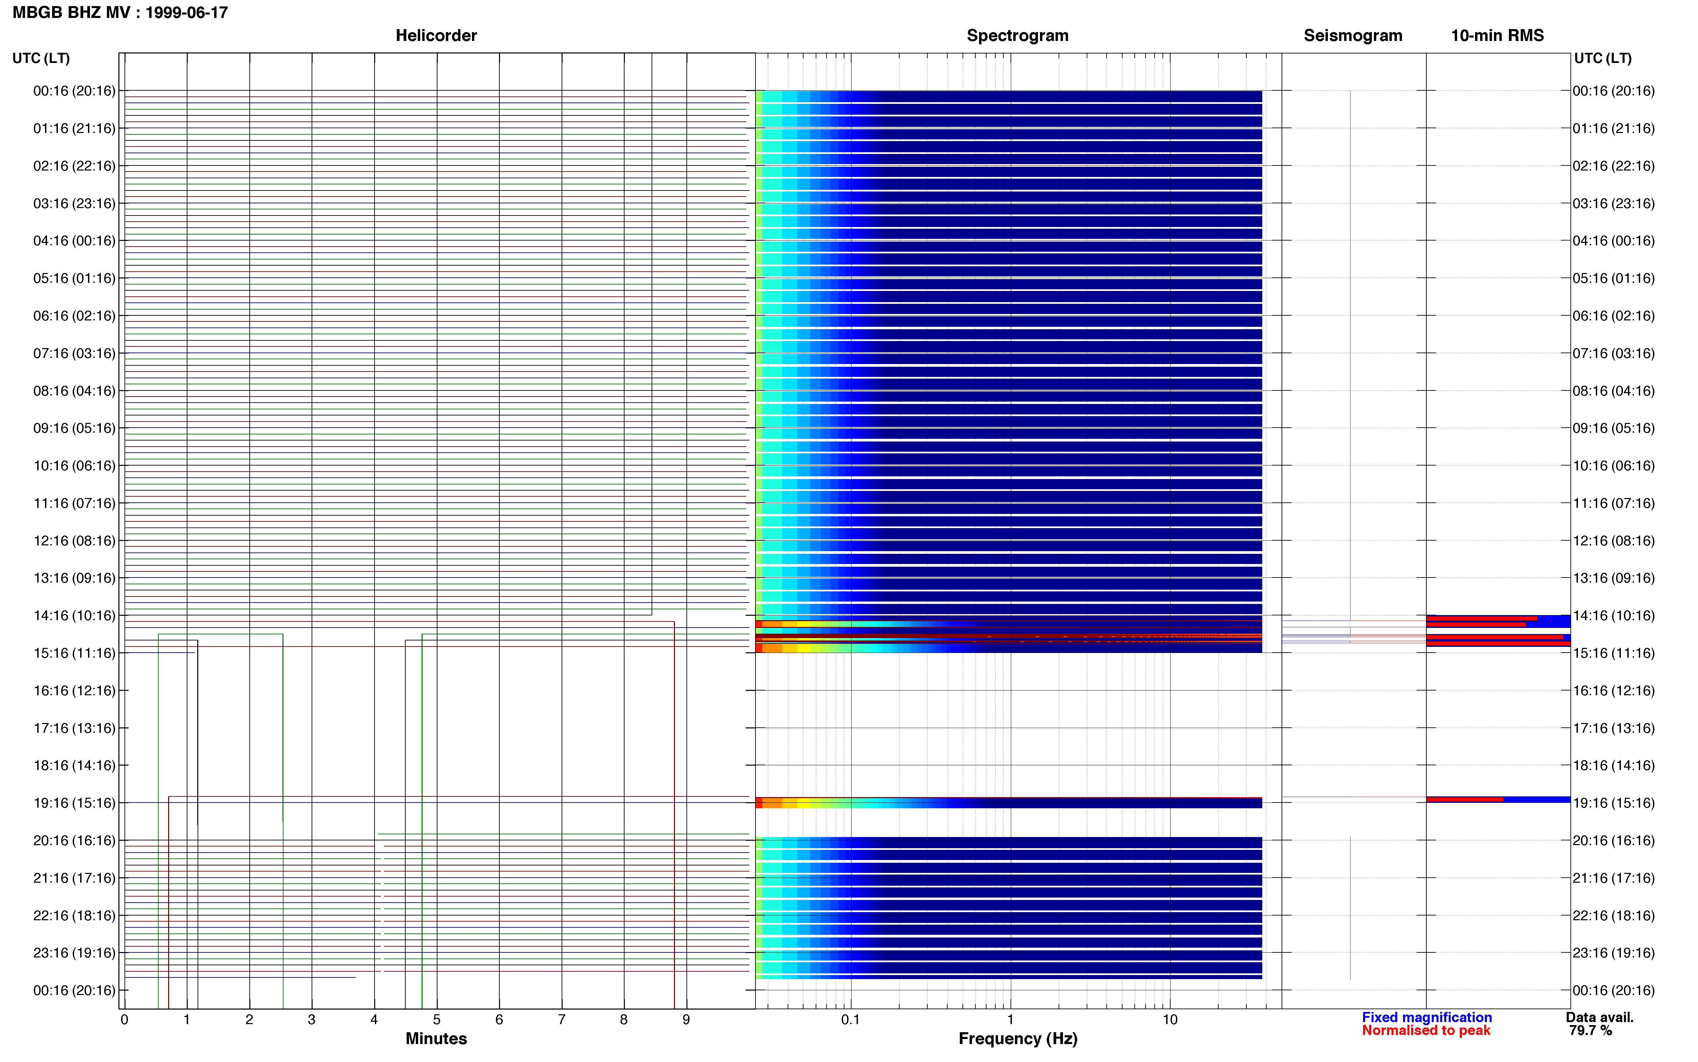Click frequency tick label "0.1"

point(851,1019)
